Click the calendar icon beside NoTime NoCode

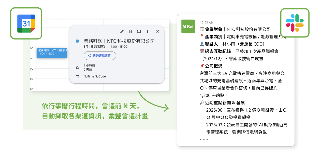coord(77,76)
